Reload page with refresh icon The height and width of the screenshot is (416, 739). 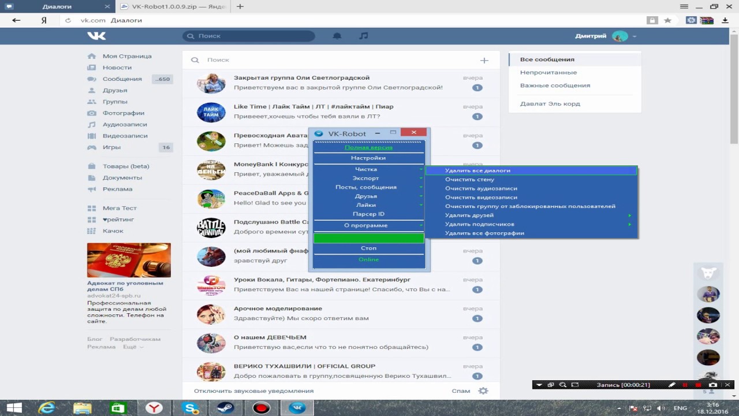pos(68,20)
